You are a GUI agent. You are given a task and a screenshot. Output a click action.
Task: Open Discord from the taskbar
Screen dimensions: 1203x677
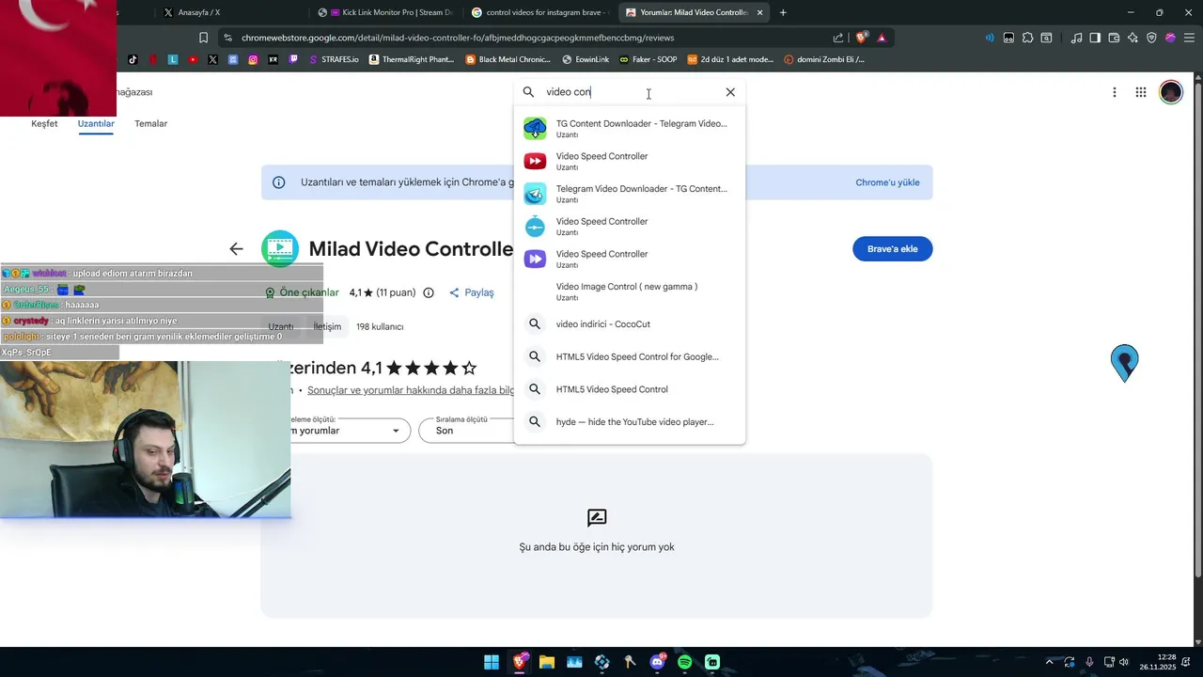(658, 662)
